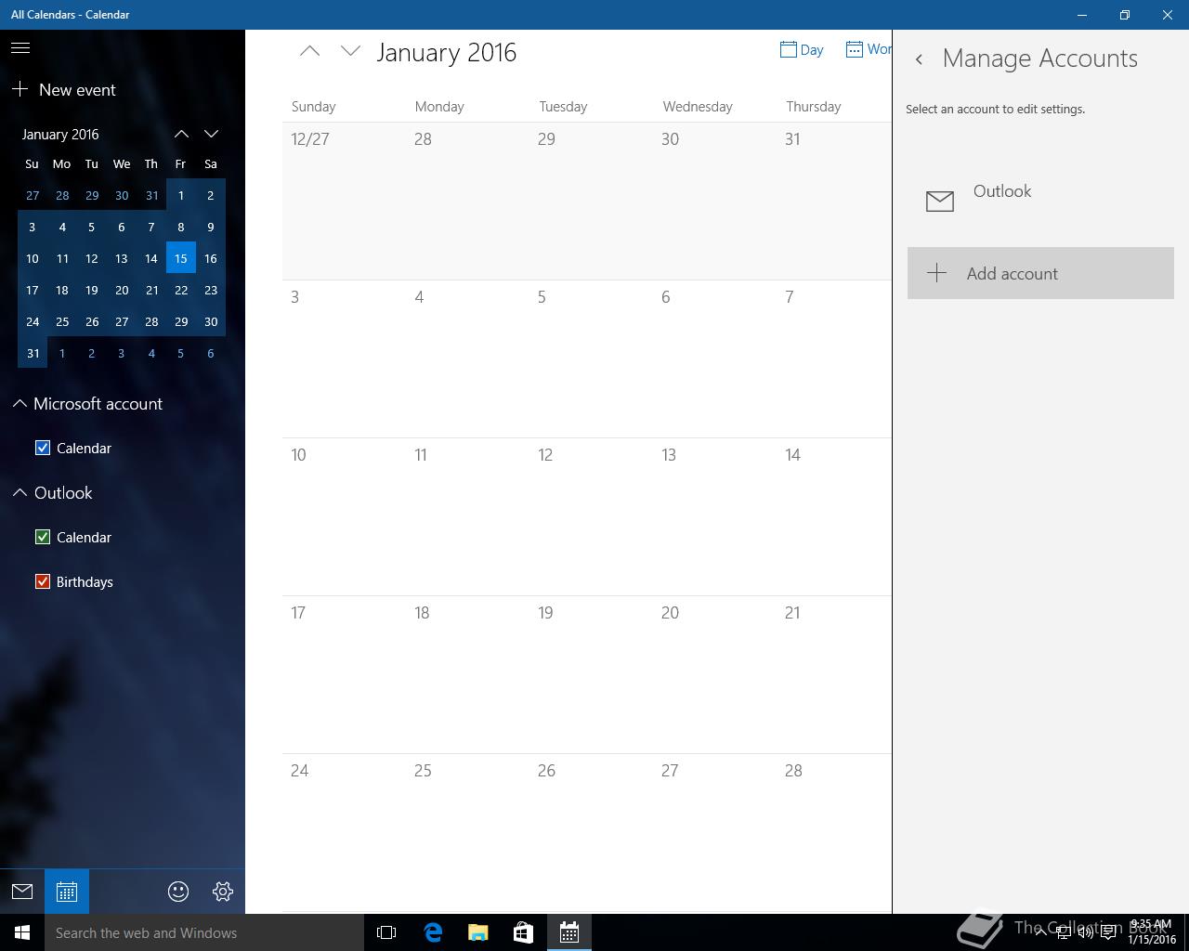Select Monday January 18 cell

[467, 675]
